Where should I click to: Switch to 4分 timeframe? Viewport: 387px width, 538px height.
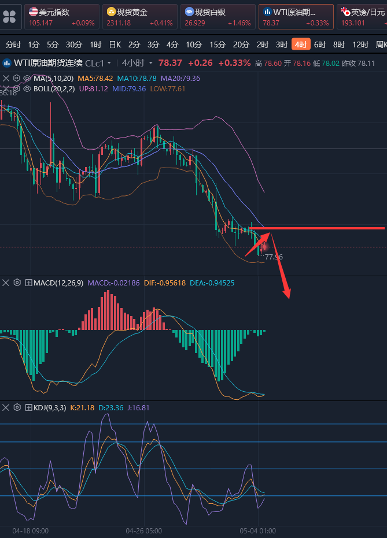click(x=172, y=44)
